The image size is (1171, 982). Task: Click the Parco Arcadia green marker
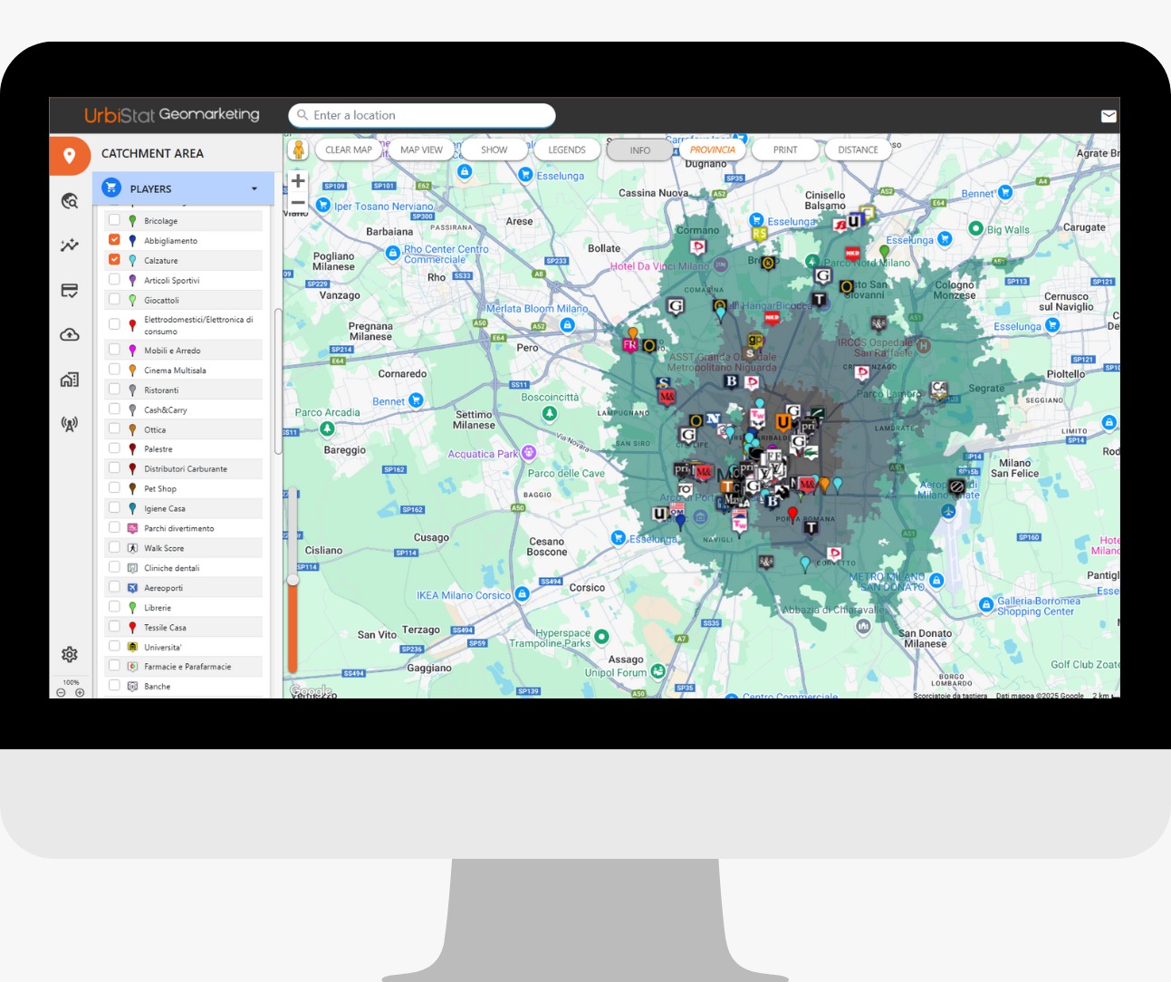(x=327, y=428)
